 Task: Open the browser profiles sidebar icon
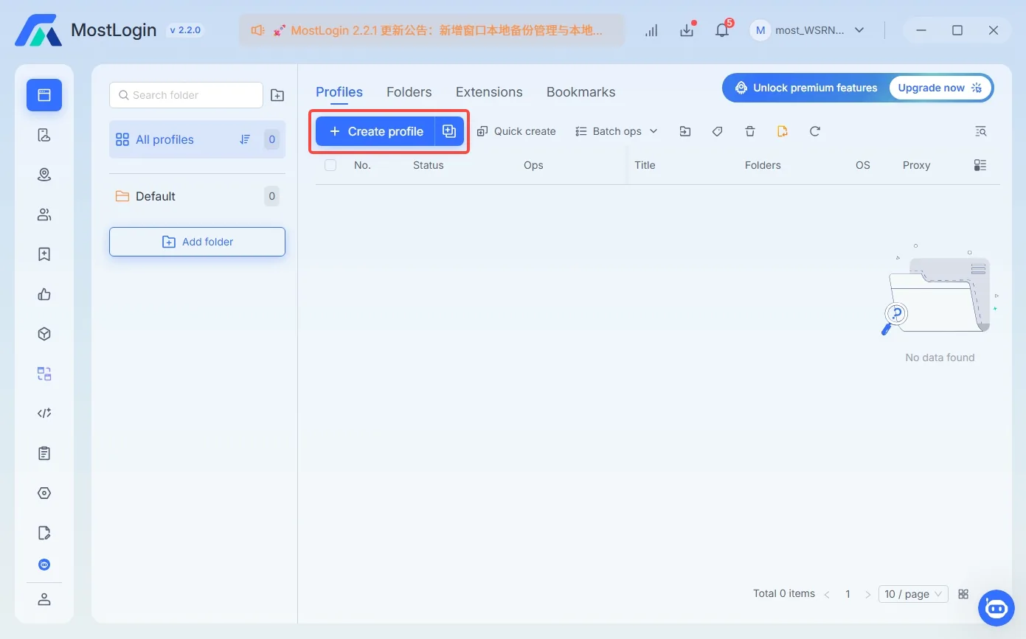[44, 95]
